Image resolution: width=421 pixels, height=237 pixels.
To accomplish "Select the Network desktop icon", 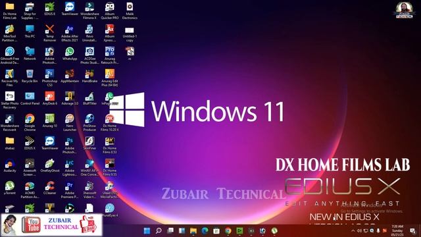I will pyautogui.click(x=30, y=54).
